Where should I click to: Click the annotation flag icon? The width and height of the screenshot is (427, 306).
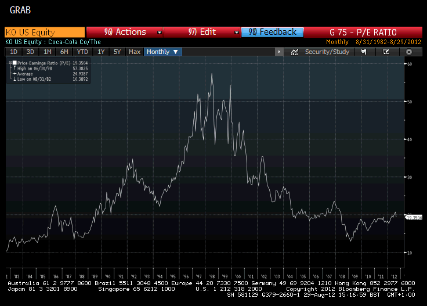coord(364,52)
